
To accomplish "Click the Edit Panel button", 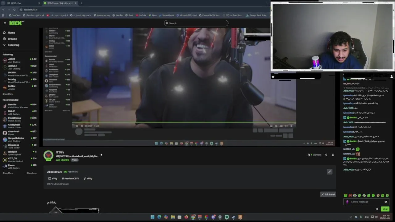I will click(328, 195).
